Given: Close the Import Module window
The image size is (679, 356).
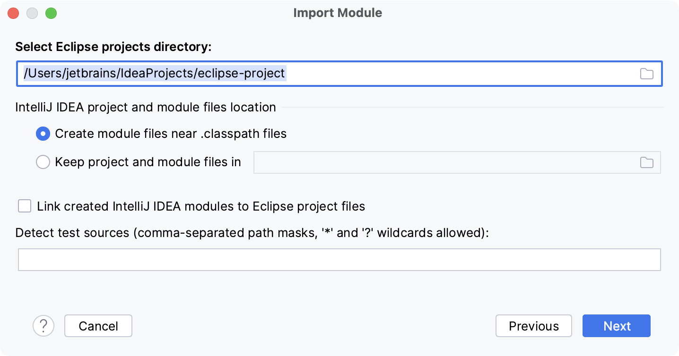Looking at the screenshot, I should [x=13, y=13].
